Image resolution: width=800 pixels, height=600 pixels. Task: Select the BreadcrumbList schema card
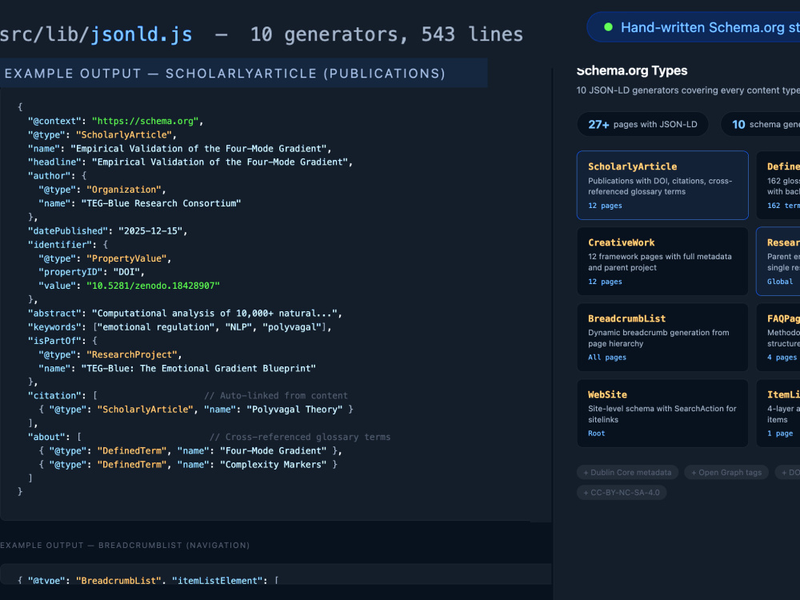662,338
